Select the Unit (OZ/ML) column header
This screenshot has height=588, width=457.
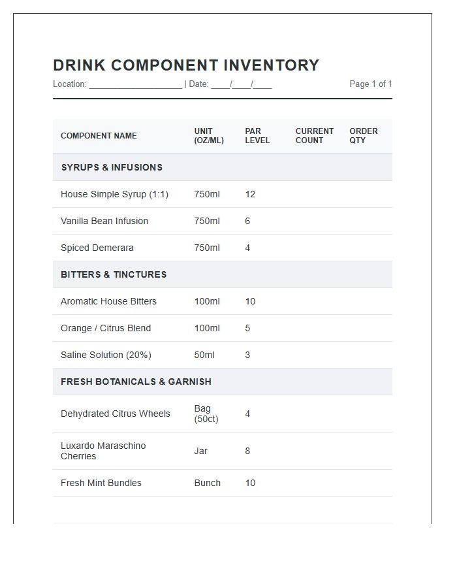click(x=209, y=136)
